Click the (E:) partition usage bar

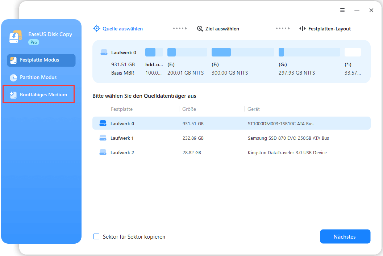tap(187, 52)
